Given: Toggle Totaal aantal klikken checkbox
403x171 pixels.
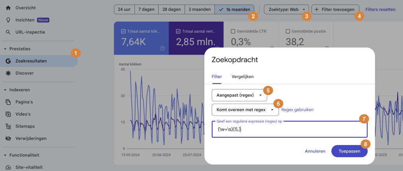Looking at the screenshot, I should click(123, 31).
